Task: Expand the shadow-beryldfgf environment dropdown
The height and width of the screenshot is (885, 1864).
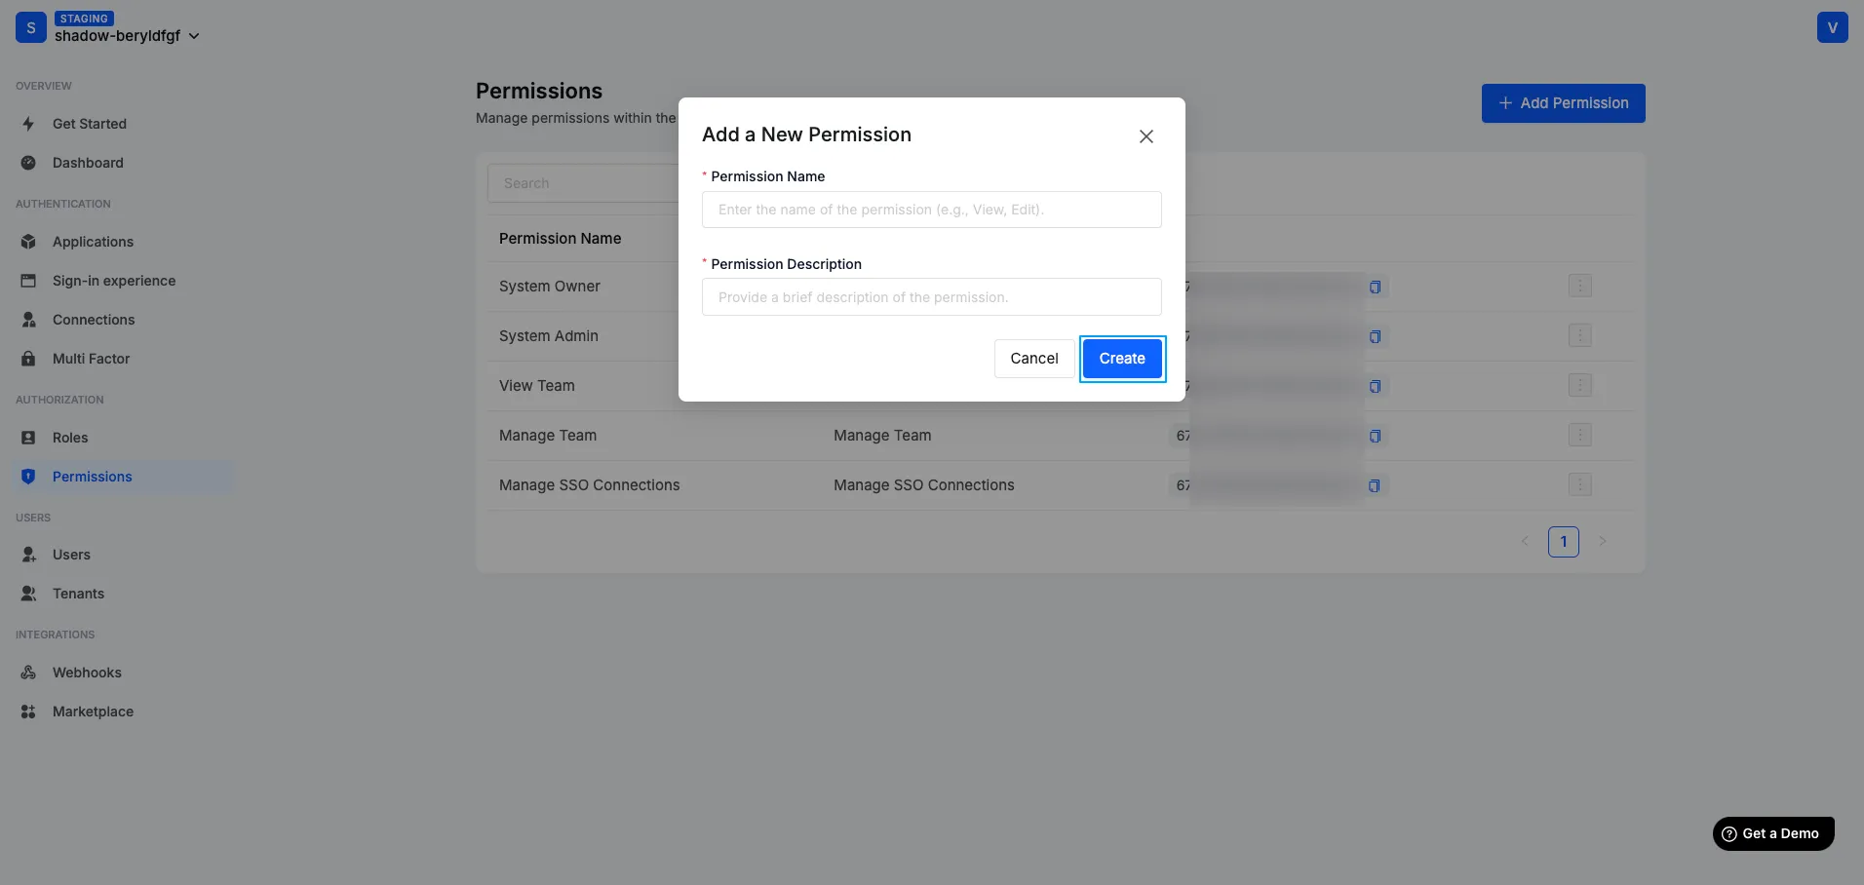Action: pyautogui.click(x=195, y=35)
